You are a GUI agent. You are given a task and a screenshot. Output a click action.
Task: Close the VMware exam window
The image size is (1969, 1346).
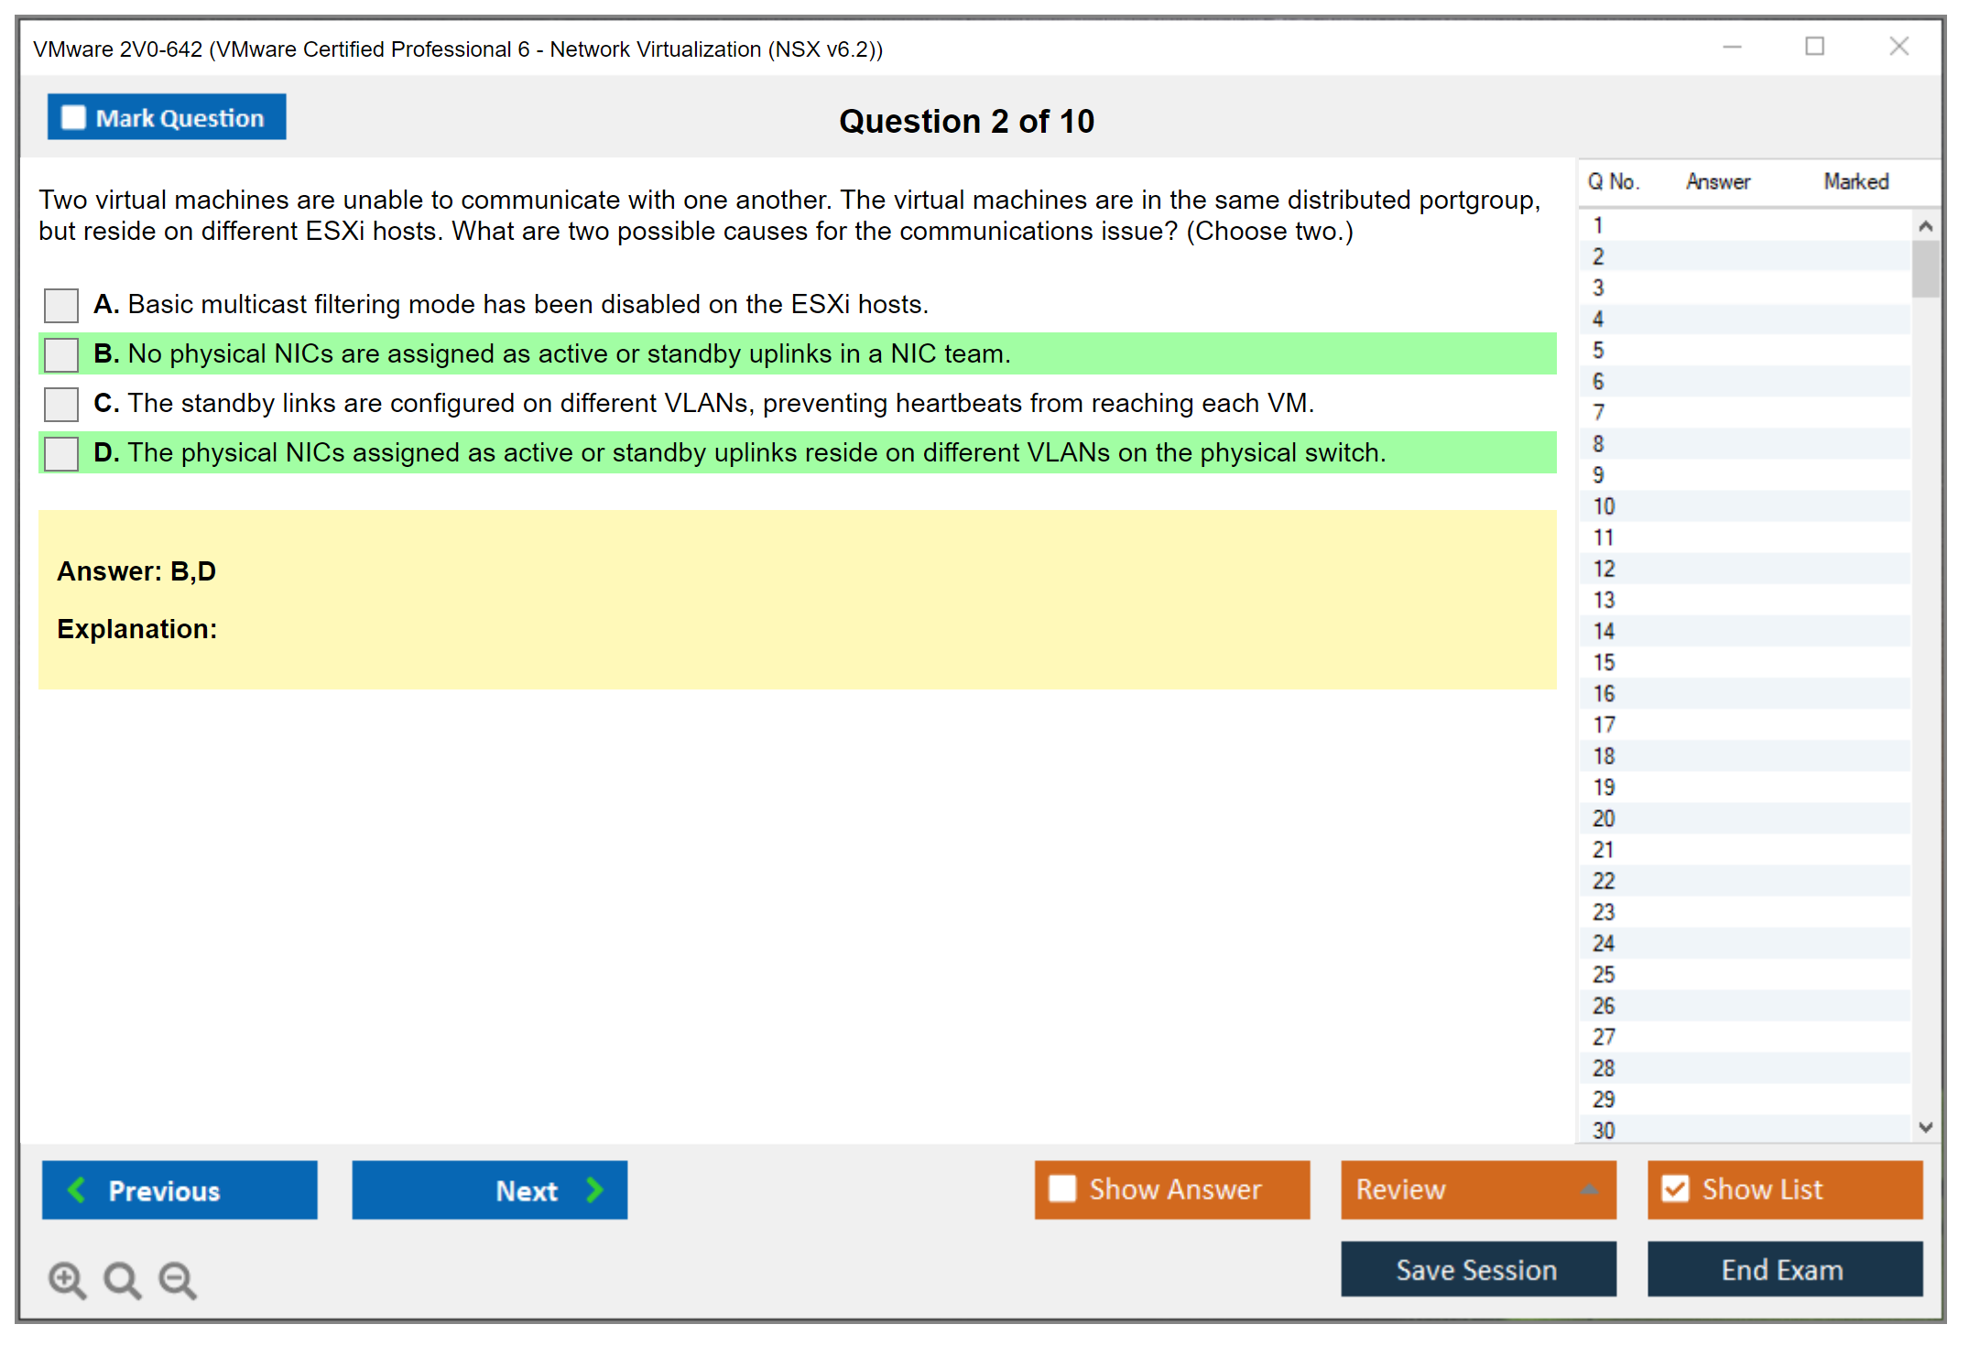(x=1898, y=47)
